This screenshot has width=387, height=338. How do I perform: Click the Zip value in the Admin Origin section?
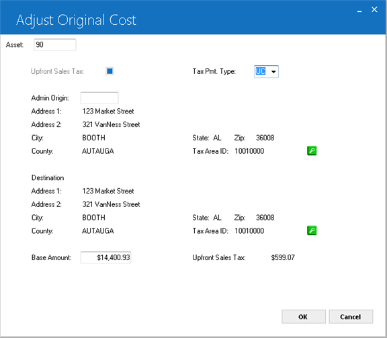coord(265,138)
